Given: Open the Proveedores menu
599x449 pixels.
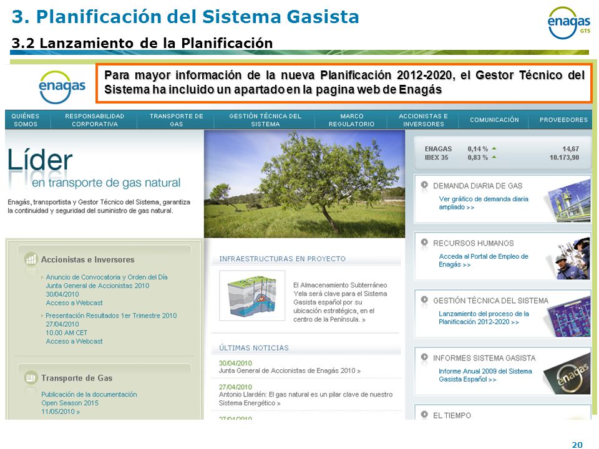Looking at the screenshot, I should 563,120.
